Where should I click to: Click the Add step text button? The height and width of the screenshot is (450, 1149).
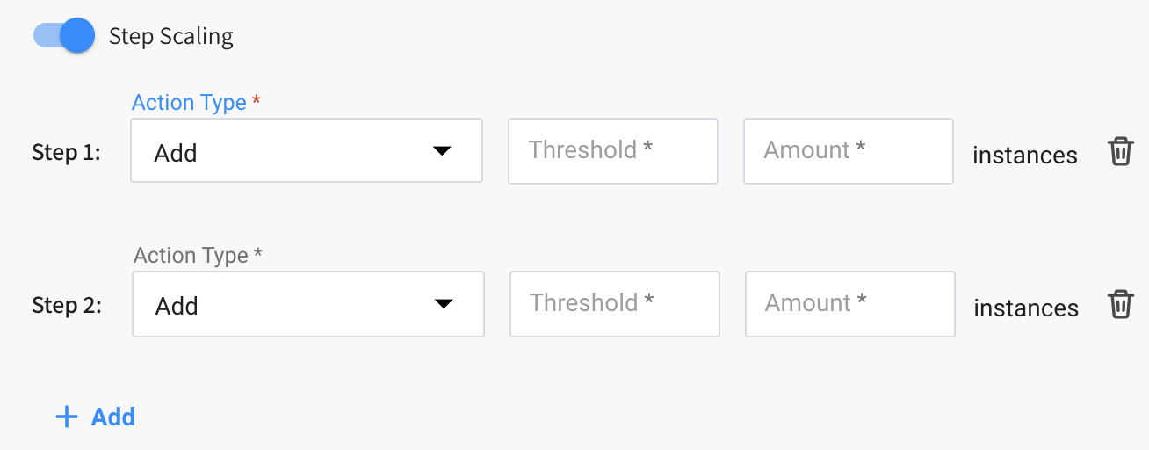tap(113, 417)
